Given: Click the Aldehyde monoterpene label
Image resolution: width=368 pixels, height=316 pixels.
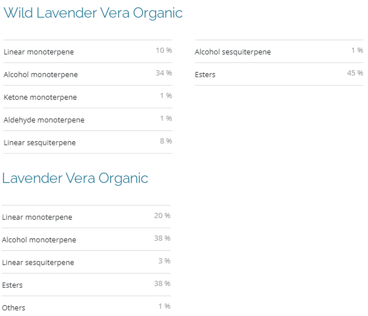Looking at the screenshot, I should 44,120.
